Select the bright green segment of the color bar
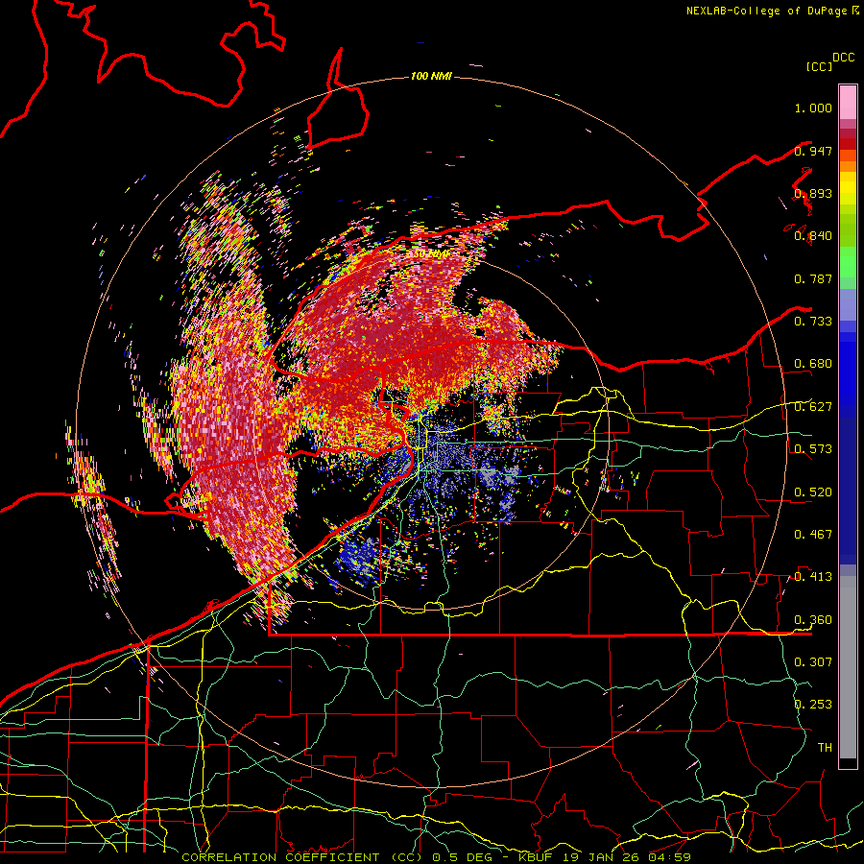 (848, 262)
